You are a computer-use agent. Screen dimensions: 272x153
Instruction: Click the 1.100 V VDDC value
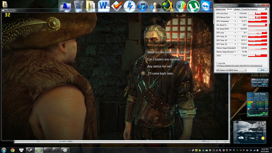242,56
